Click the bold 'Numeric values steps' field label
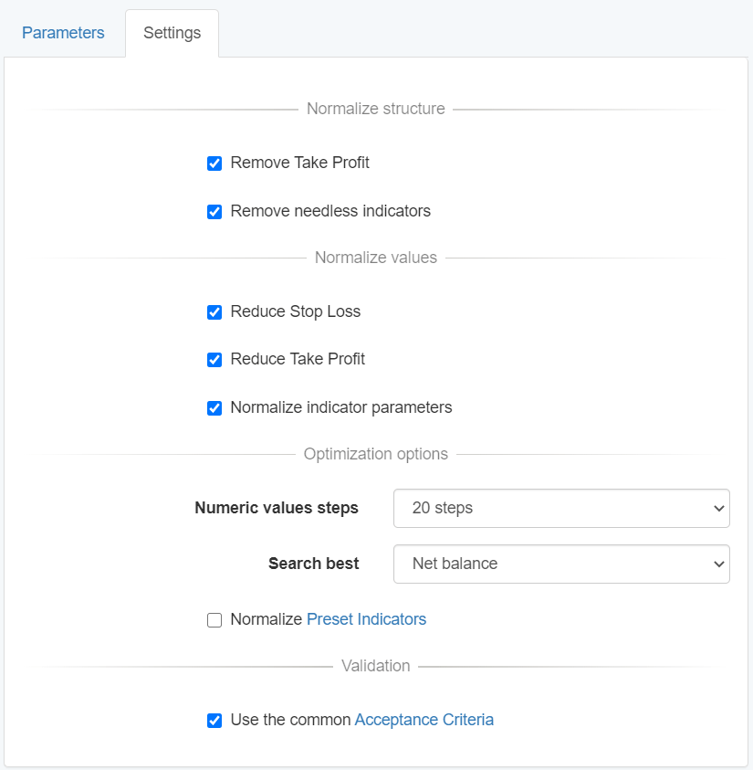753x770 pixels. pyautogui.click(x=276, y=508)
